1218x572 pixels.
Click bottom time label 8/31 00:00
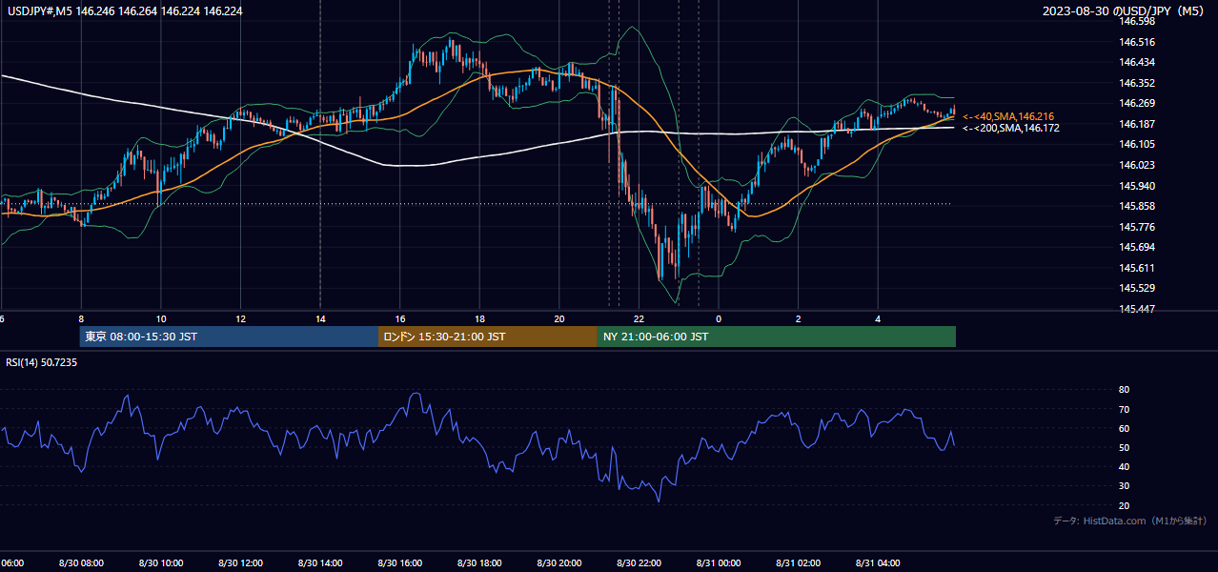pyautogui.click(x=719, y=563)
